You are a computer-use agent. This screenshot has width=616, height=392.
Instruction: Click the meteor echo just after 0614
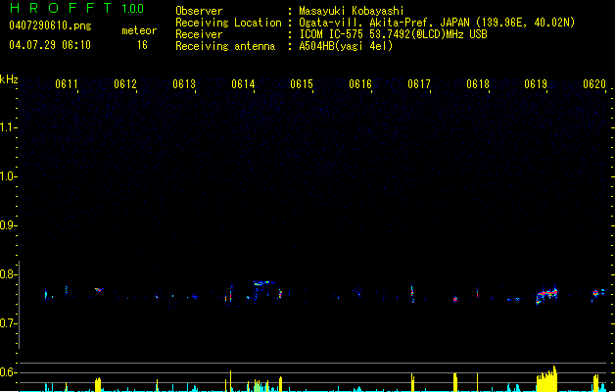pyautogui.click(x=263, y=282)
